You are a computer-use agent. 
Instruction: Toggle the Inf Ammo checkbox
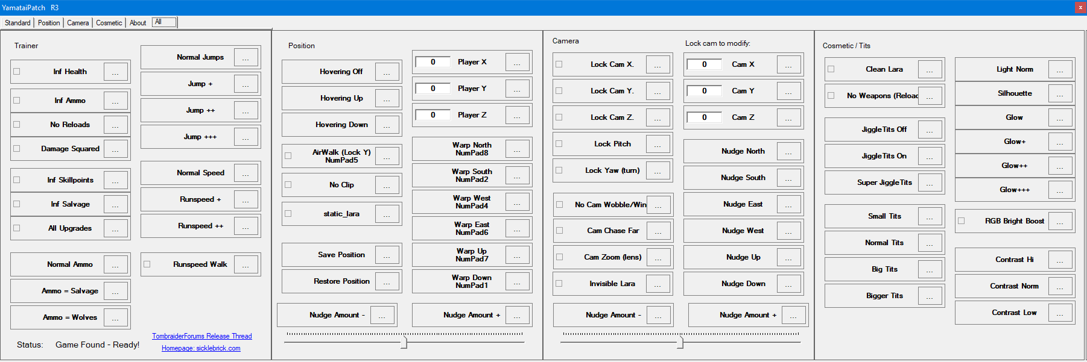[17, 101]
